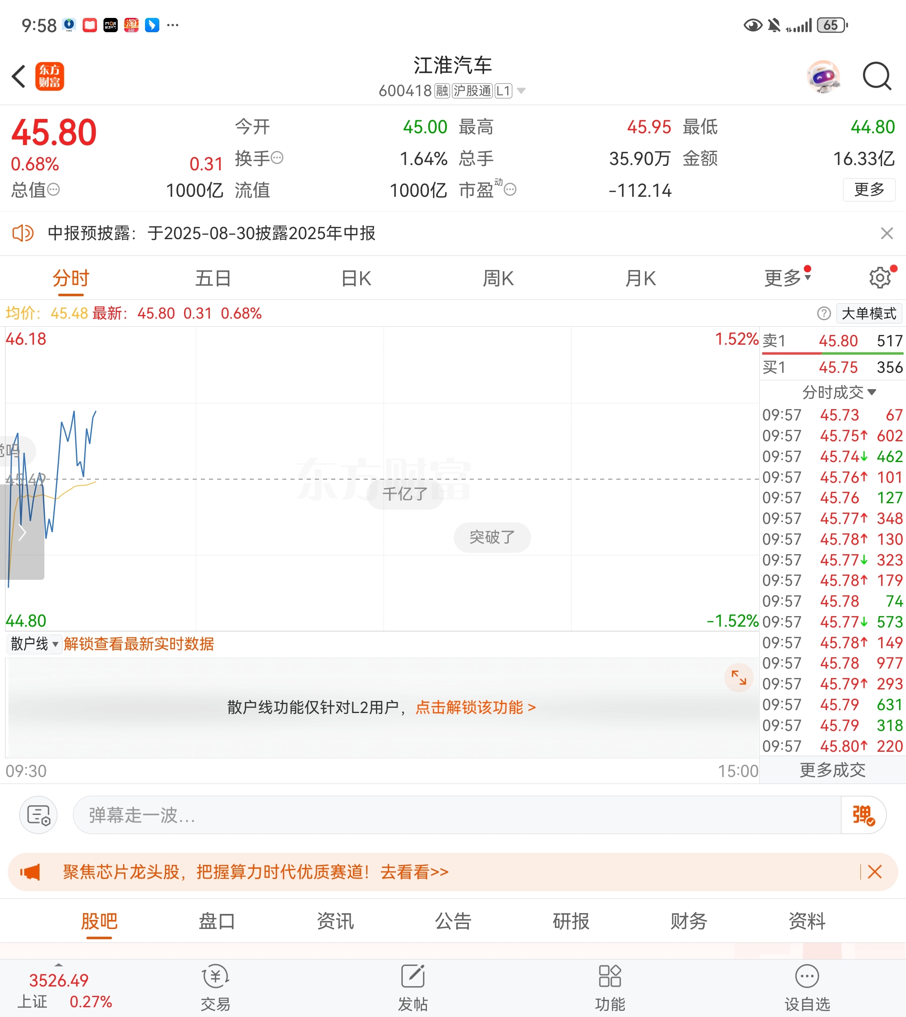Tap the 45.80↑ 220 trade row
This screenshot has height=1017, width=906.
[x=832, y=746]
